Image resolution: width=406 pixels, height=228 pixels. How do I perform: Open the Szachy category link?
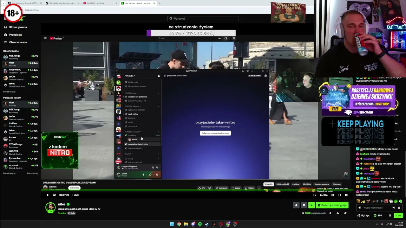62,213
